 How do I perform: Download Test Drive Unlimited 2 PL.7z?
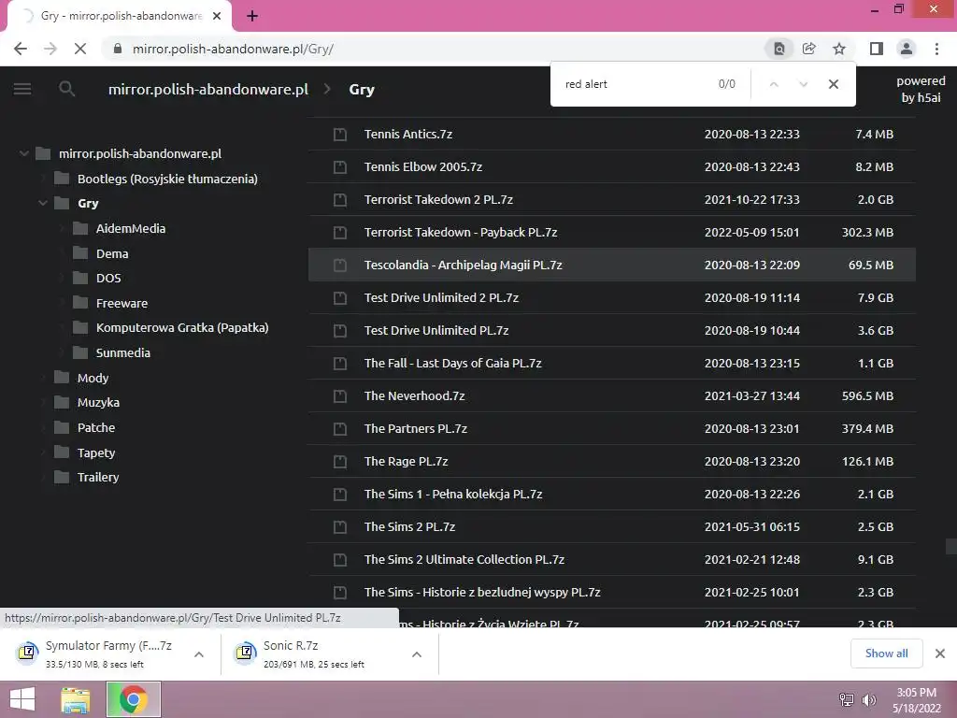[441, 298]
